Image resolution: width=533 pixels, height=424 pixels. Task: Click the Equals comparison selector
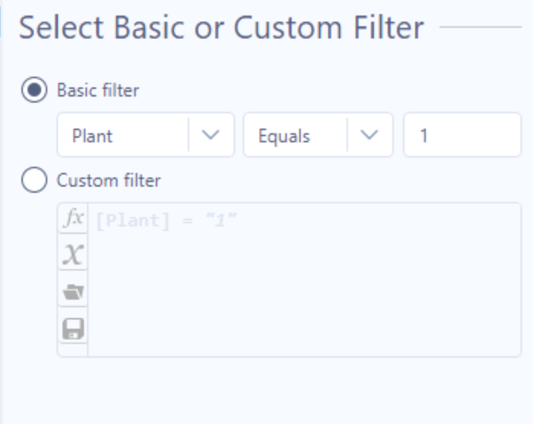point(317,135)
